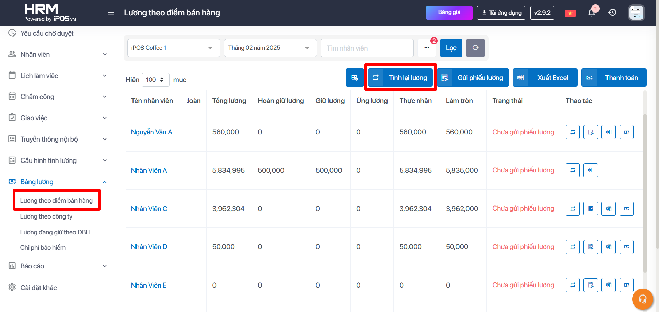Open the history clock icon
The height and width of the screenshot is (312, 659).
click(x=612, y=13)
